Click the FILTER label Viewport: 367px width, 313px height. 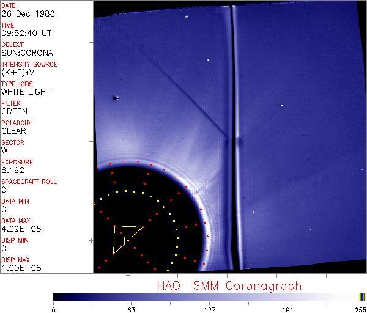(x=11, y=103)
